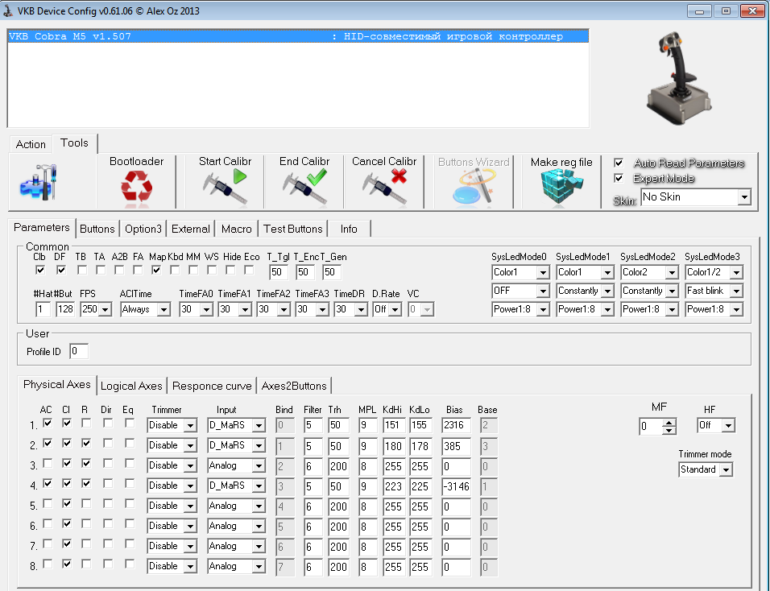Expand the FPS dropdown showing 250
The image size is (770, 591).
(105, 310)
